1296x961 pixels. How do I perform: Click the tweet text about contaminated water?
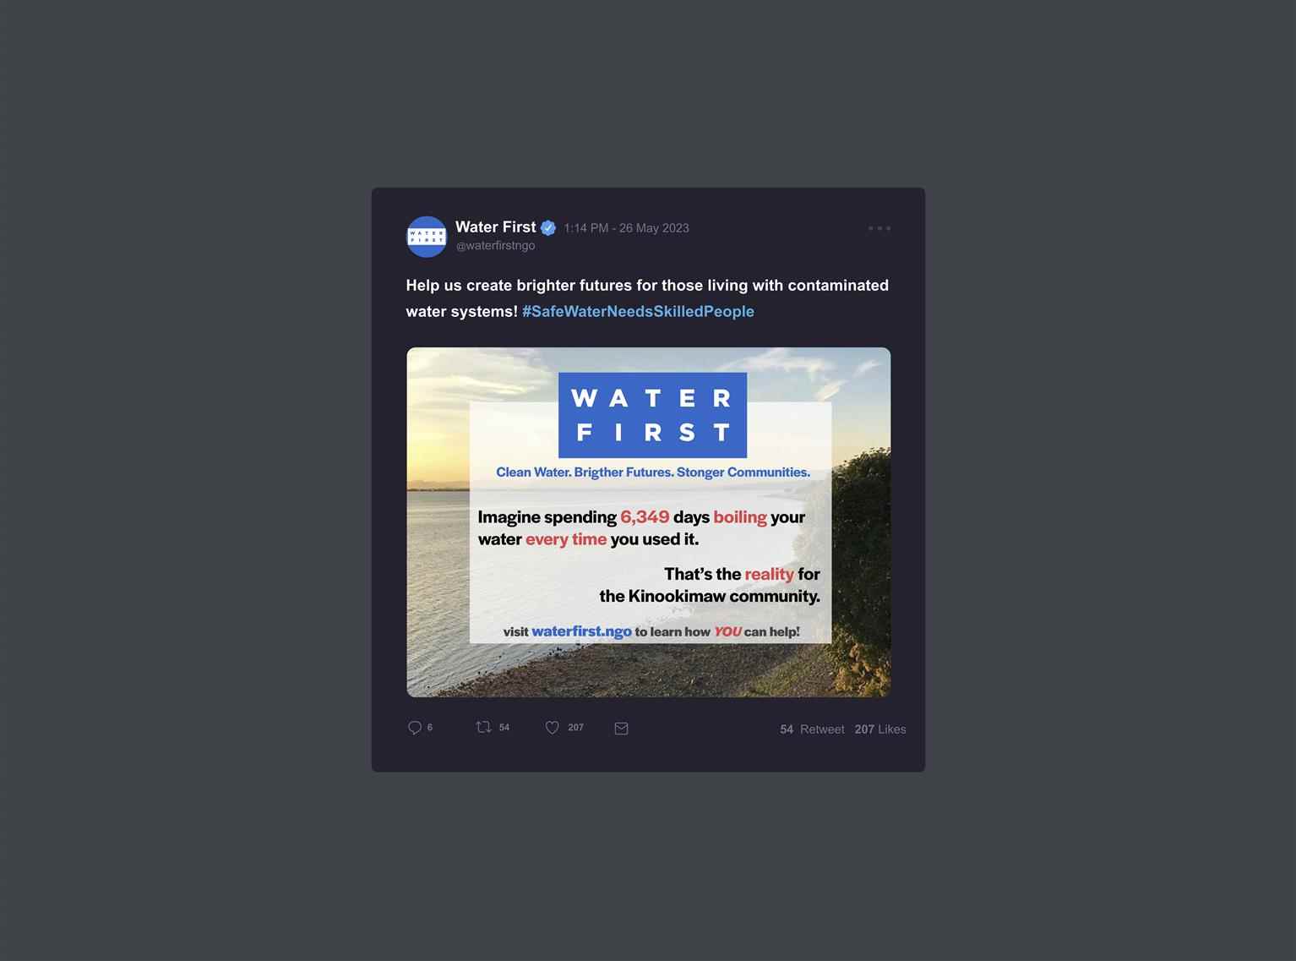coord(647,298)
